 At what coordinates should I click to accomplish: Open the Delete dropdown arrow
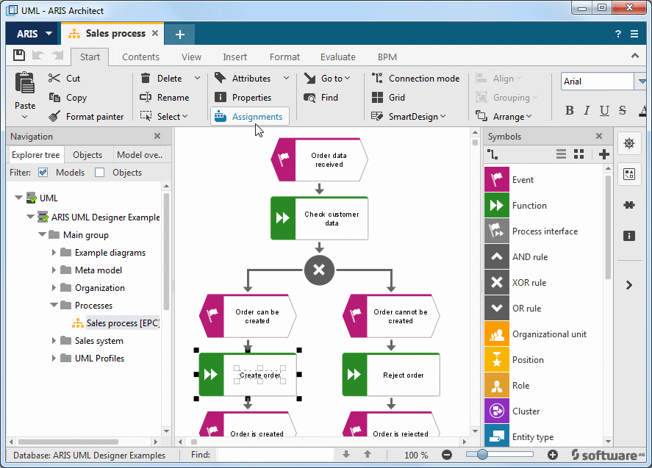pos(197,78)
